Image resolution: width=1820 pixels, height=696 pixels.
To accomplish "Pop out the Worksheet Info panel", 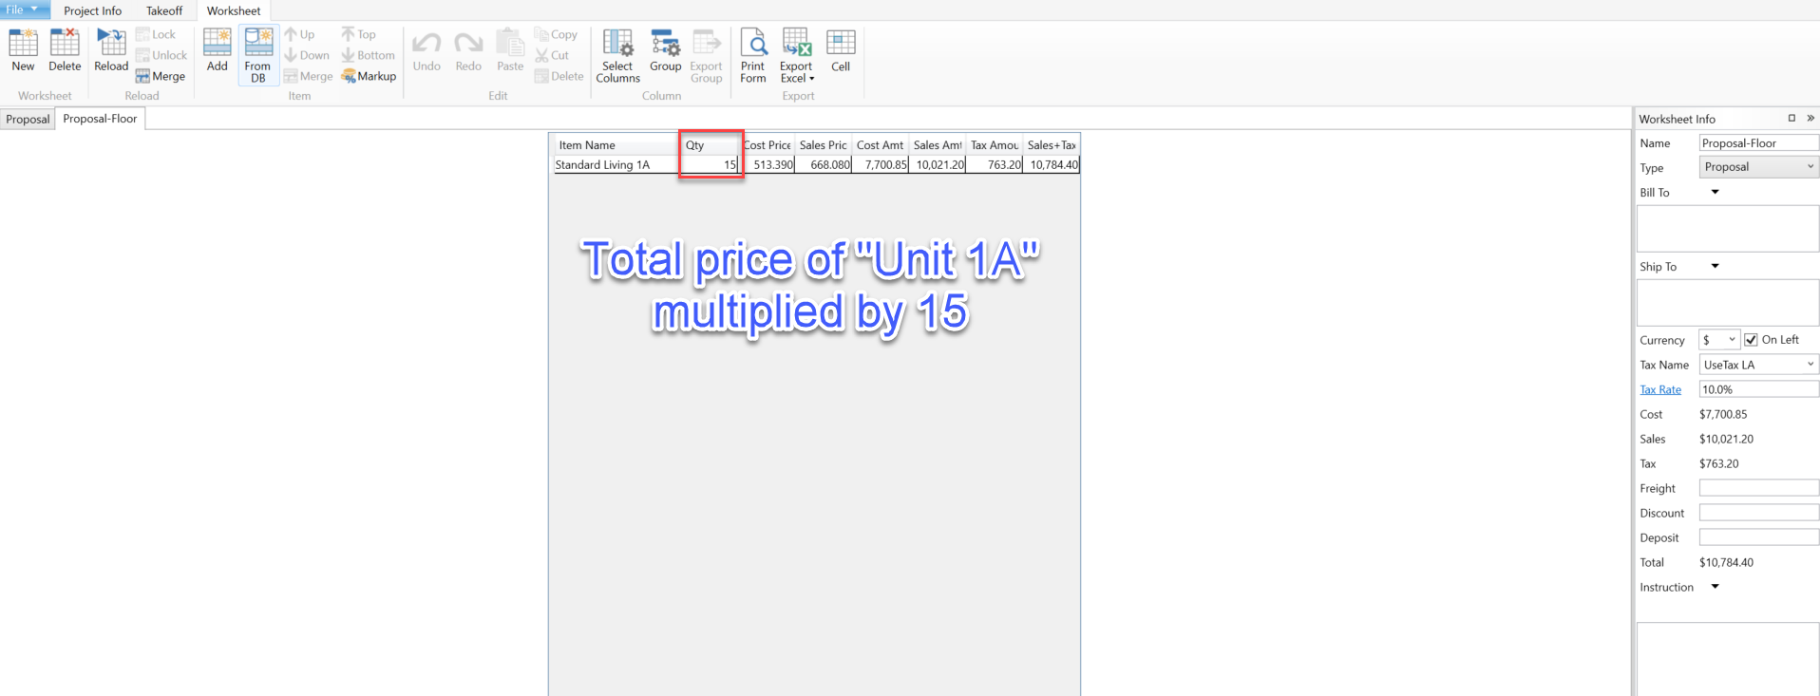I will 1792,119.
